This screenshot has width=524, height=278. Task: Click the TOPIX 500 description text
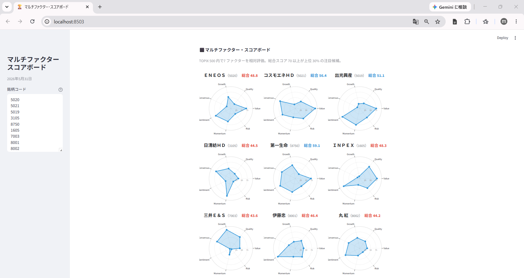(x=270, y=61)
